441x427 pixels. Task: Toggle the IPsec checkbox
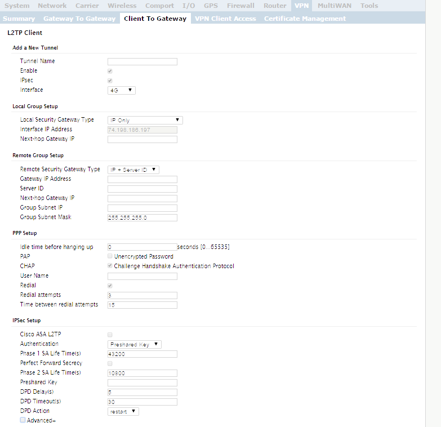coord(110,81)
